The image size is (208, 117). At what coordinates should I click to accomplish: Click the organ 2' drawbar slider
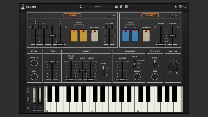[52, 36]
